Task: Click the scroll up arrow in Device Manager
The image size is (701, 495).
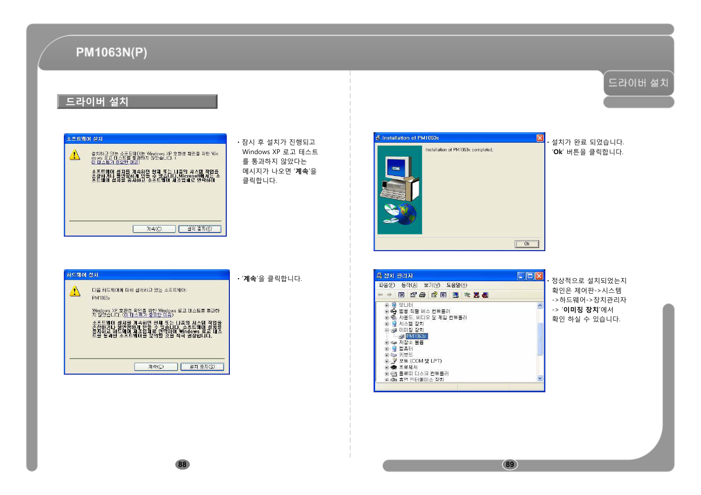Action: (x=540, y=306)
